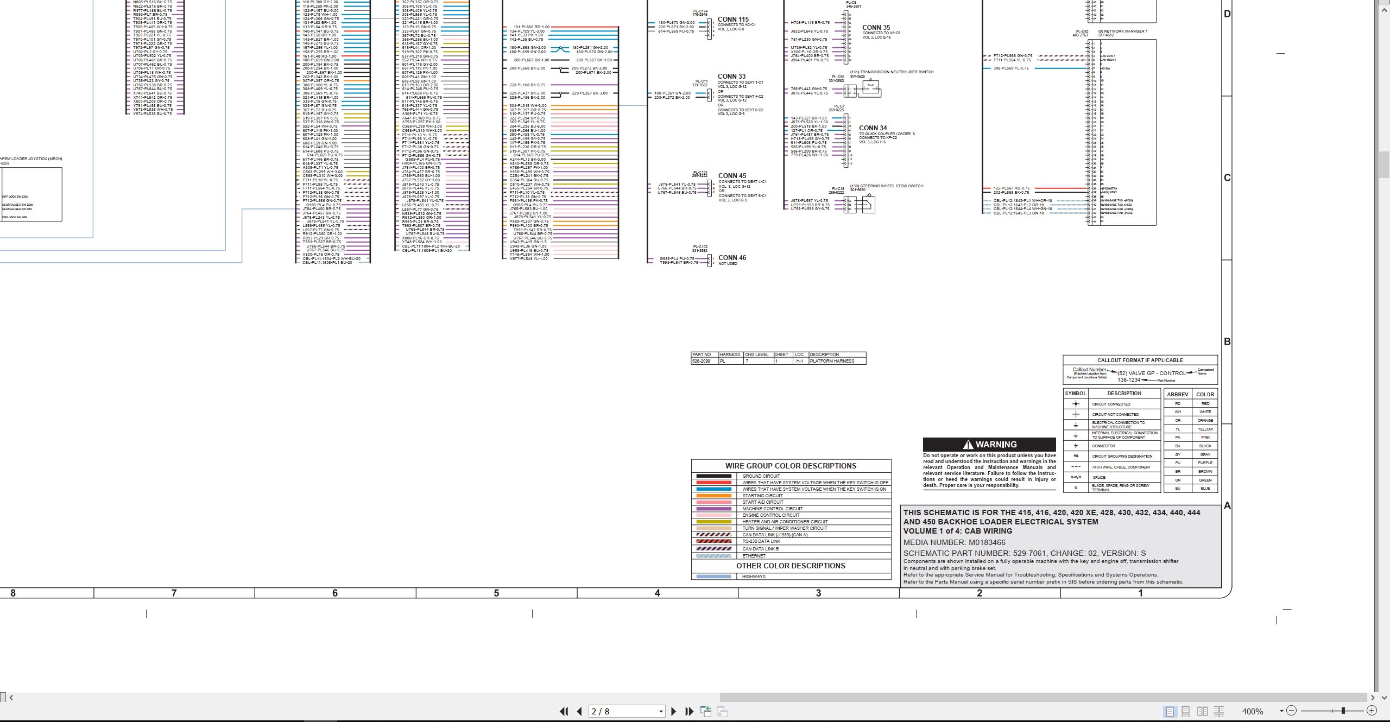Screen dimensions: 1390x722
Task: Click the previous view icon
Action: 706,711
